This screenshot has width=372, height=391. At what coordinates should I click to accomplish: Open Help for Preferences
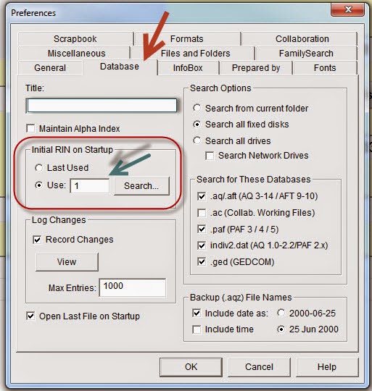327,367
